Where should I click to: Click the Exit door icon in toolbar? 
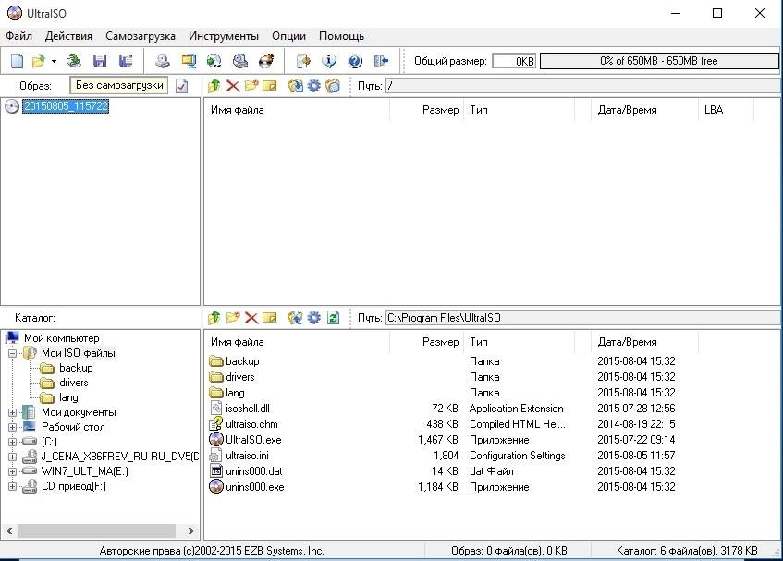pyautogui.click(x=381, y=61)
